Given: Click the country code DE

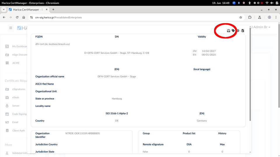Looking at the screenshot, I should 117,120.
